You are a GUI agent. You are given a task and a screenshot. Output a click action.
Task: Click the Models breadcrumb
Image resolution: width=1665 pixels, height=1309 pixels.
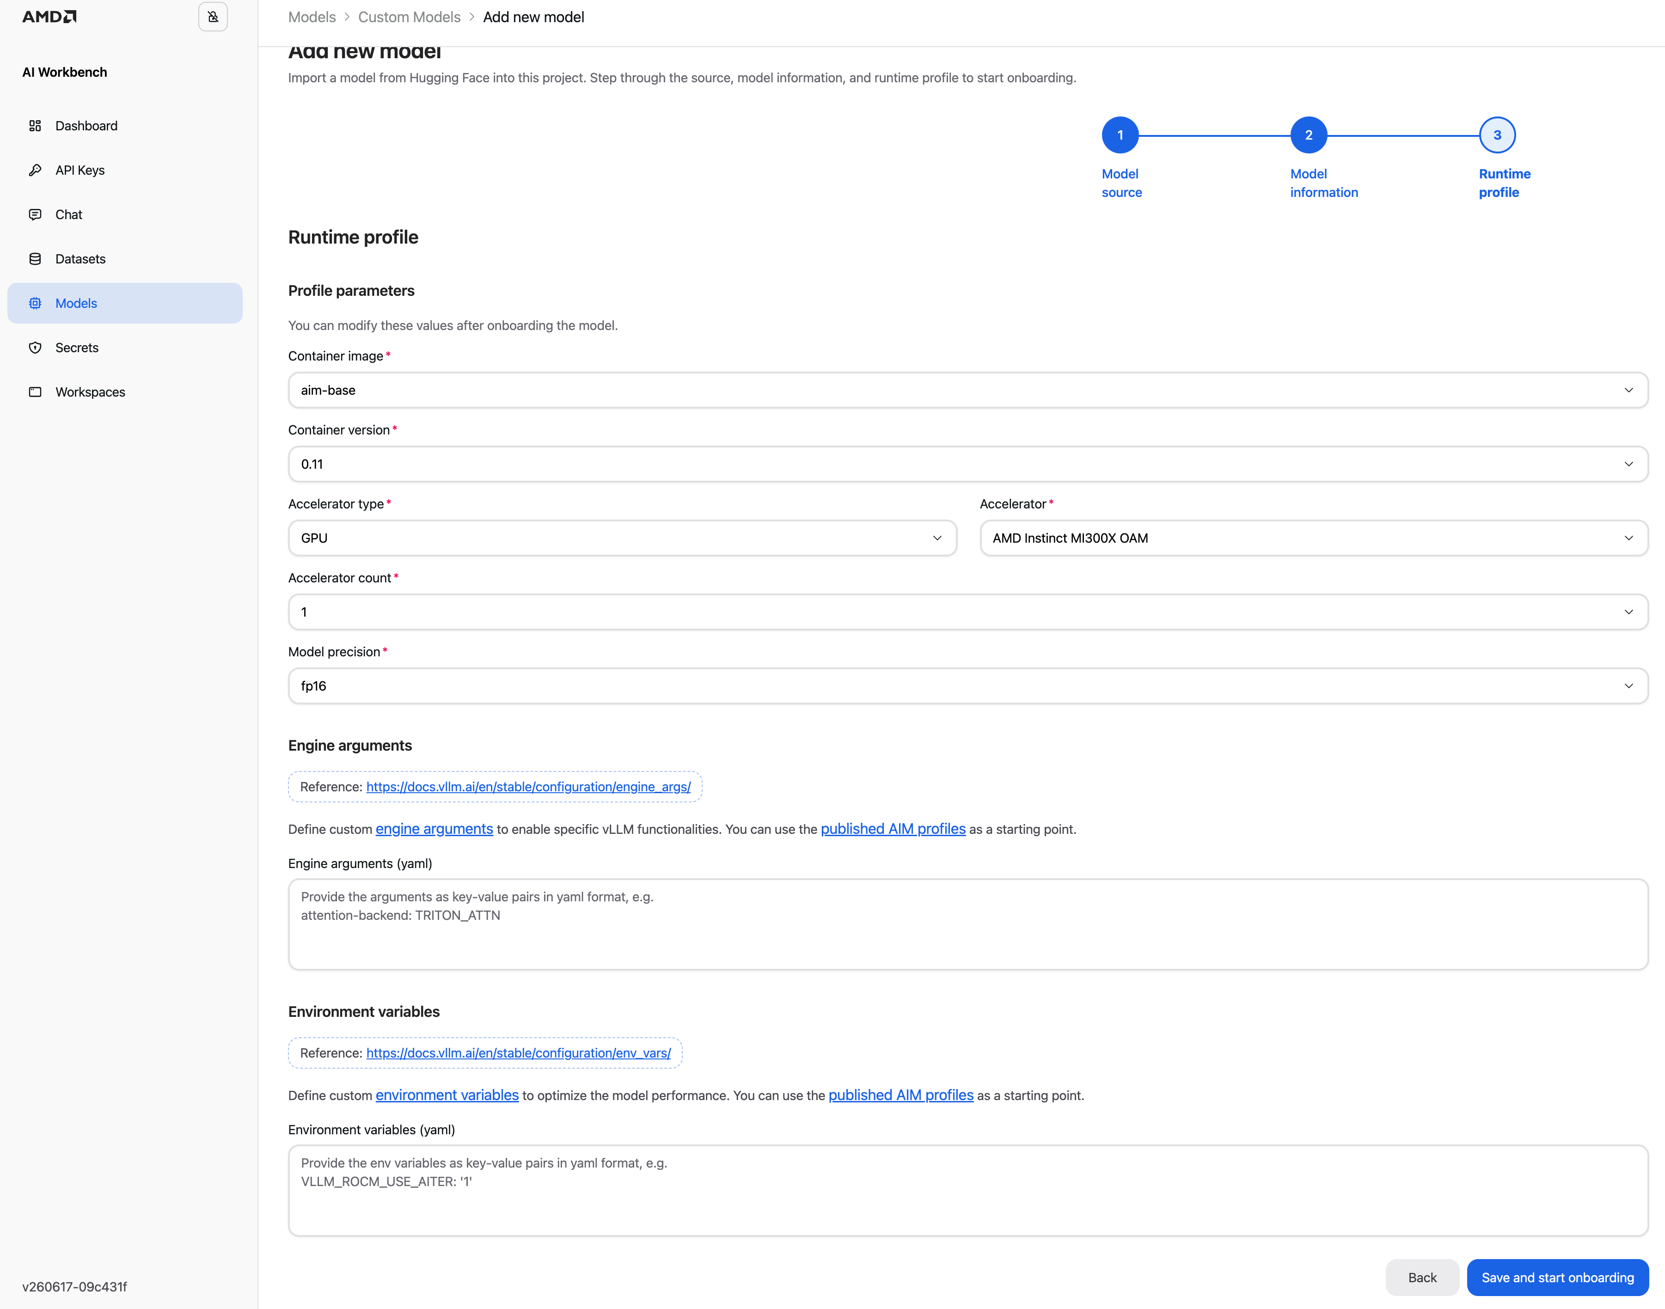(312, 17)
